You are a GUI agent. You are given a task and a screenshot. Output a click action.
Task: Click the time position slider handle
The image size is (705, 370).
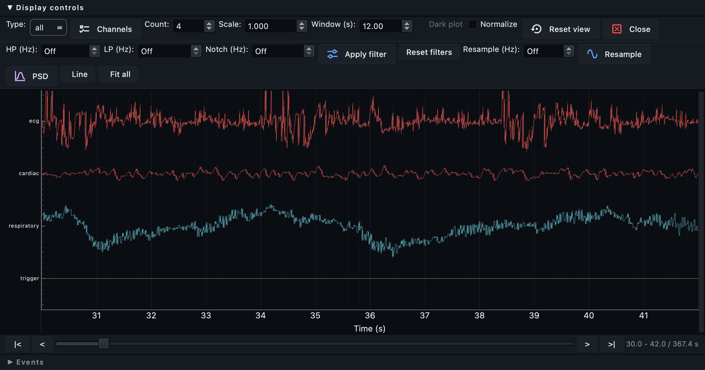click(104, 343)
